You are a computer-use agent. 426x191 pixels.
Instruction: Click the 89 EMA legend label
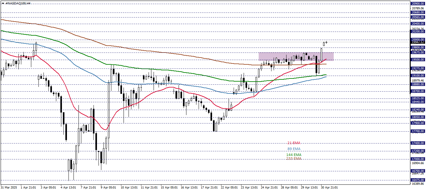click(294, 149)
